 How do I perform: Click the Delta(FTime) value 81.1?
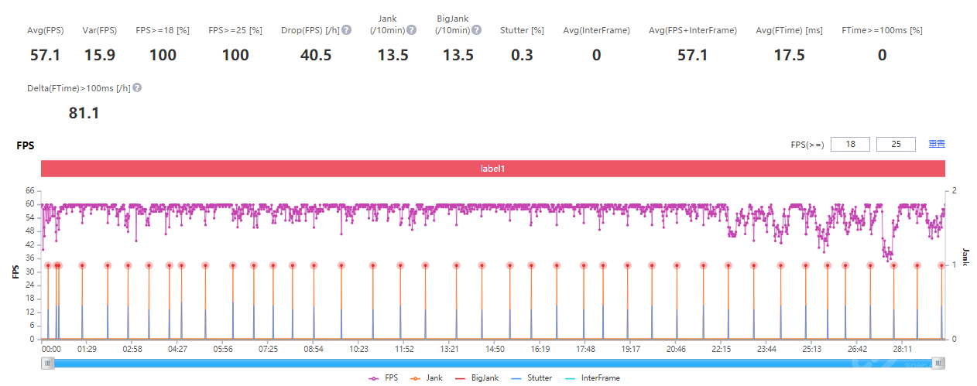pos(84,113)
